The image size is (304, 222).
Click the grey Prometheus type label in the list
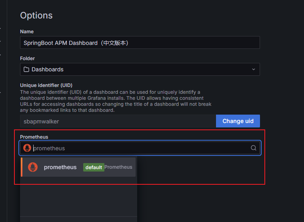click(118, 167)
